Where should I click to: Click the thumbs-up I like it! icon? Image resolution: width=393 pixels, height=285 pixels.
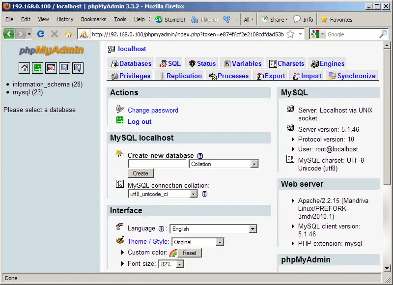[x=195, y=19]
